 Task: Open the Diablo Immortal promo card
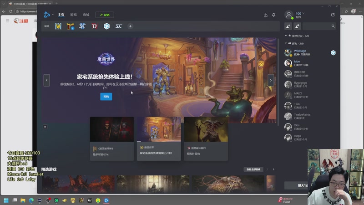point(111,139)
